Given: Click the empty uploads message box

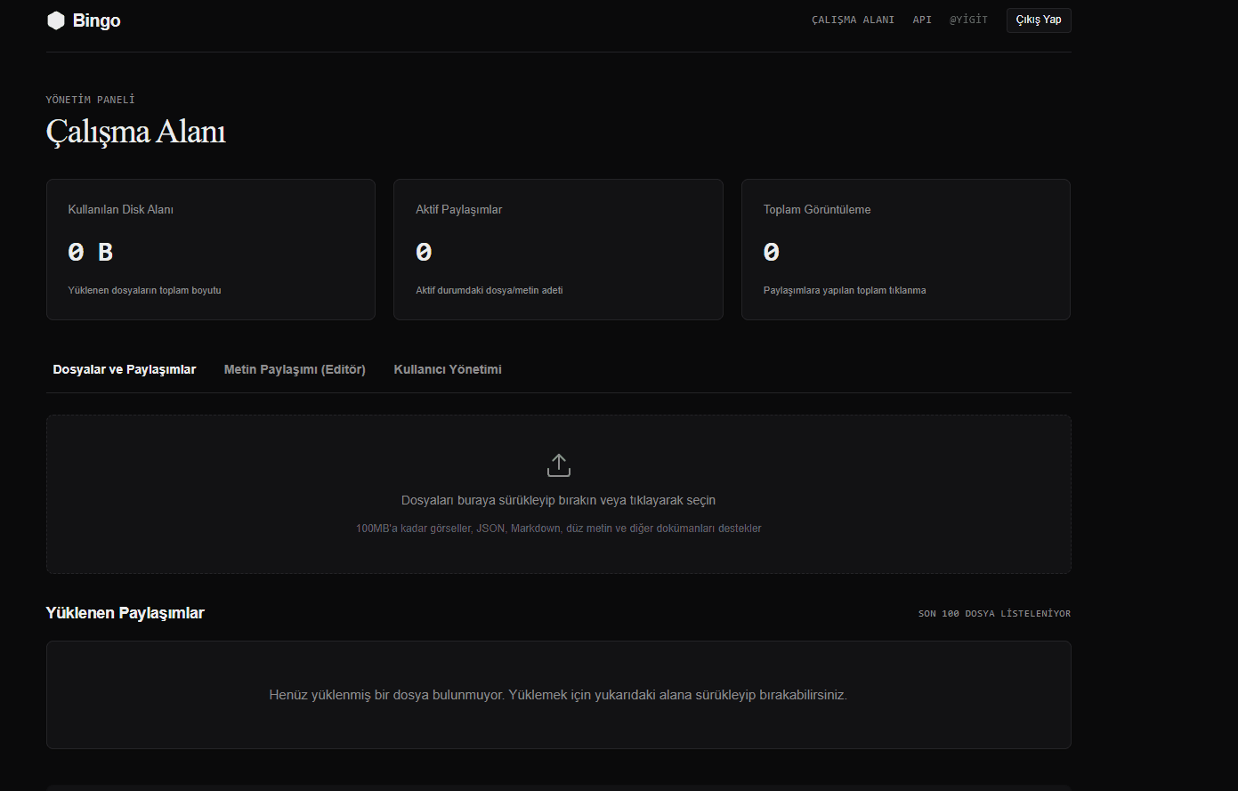Looking at the screenshot, I should (x=559, y=695).
